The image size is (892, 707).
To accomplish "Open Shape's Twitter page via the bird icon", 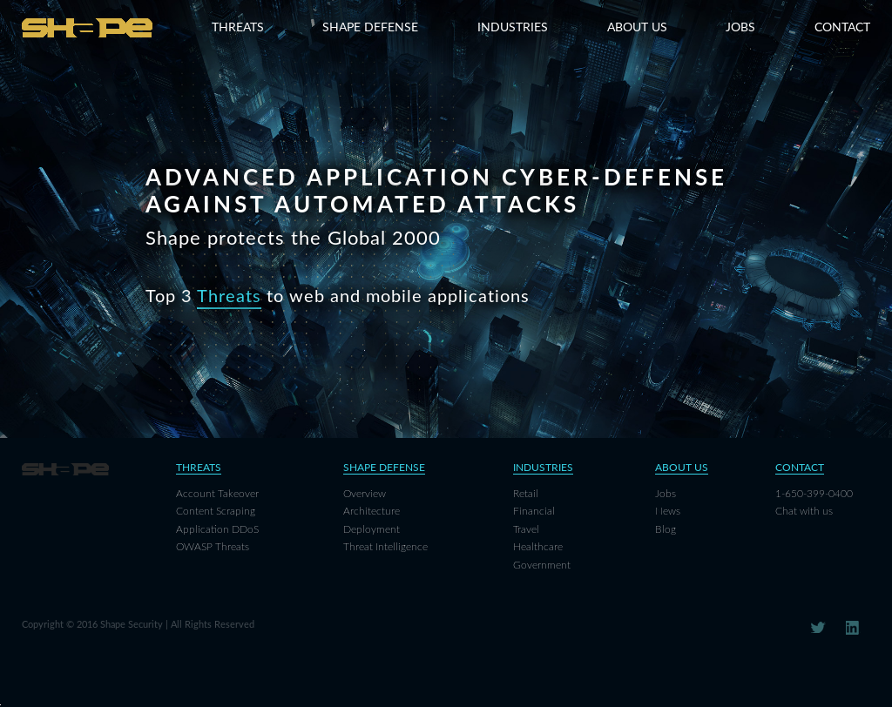I will (817, 627).
